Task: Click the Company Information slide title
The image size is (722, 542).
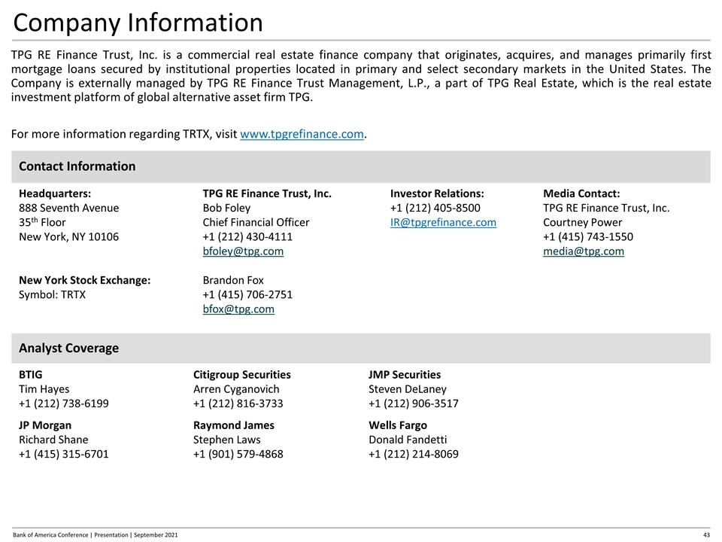Action: click(x=138, y=23)
